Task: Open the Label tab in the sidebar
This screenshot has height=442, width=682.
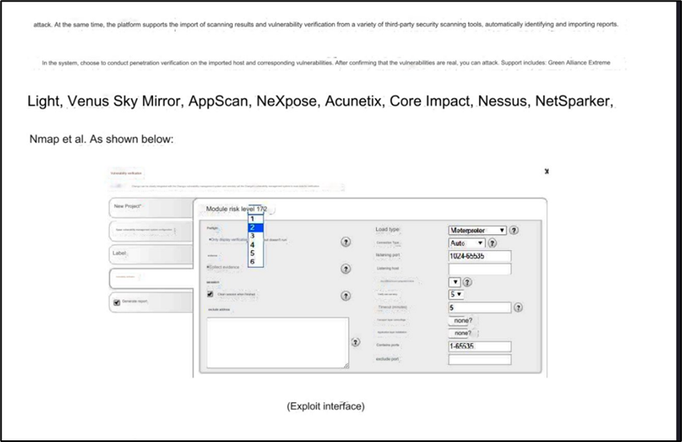Action: coord(151,255)
